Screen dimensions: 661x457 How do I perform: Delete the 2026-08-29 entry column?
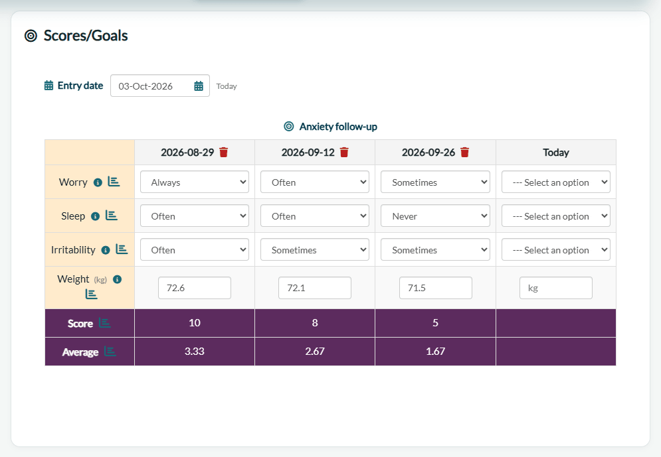(x=223, y=153)
